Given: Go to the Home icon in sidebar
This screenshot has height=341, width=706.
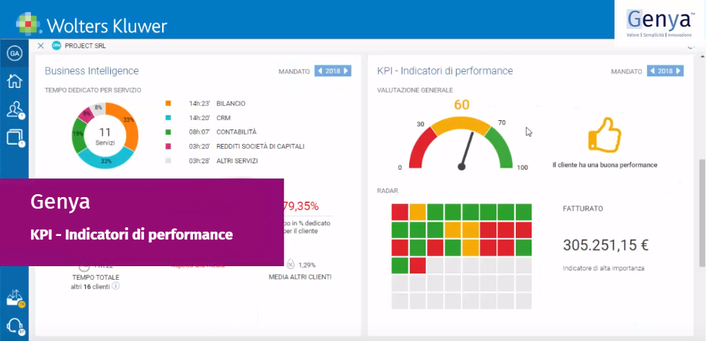Looking at the screenshot, I should 14,81.
